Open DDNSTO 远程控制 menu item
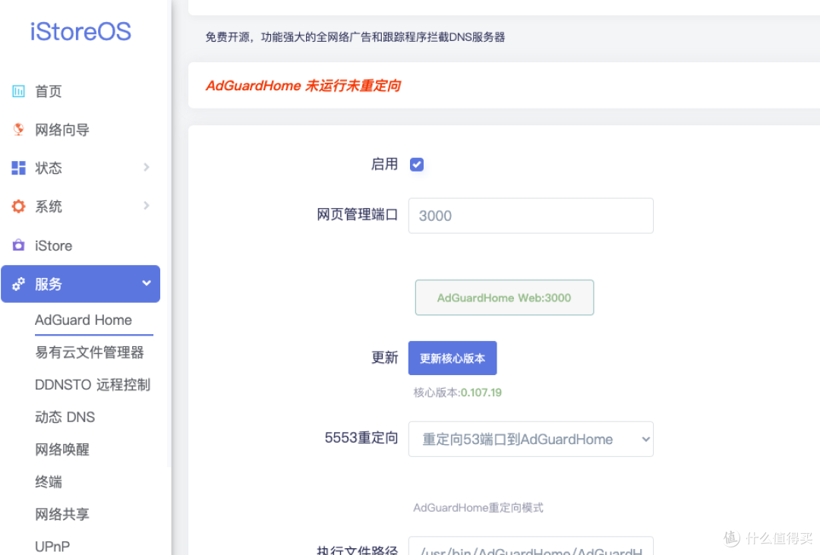Viewport: 820px width, 555px height. tap(93, 384)
